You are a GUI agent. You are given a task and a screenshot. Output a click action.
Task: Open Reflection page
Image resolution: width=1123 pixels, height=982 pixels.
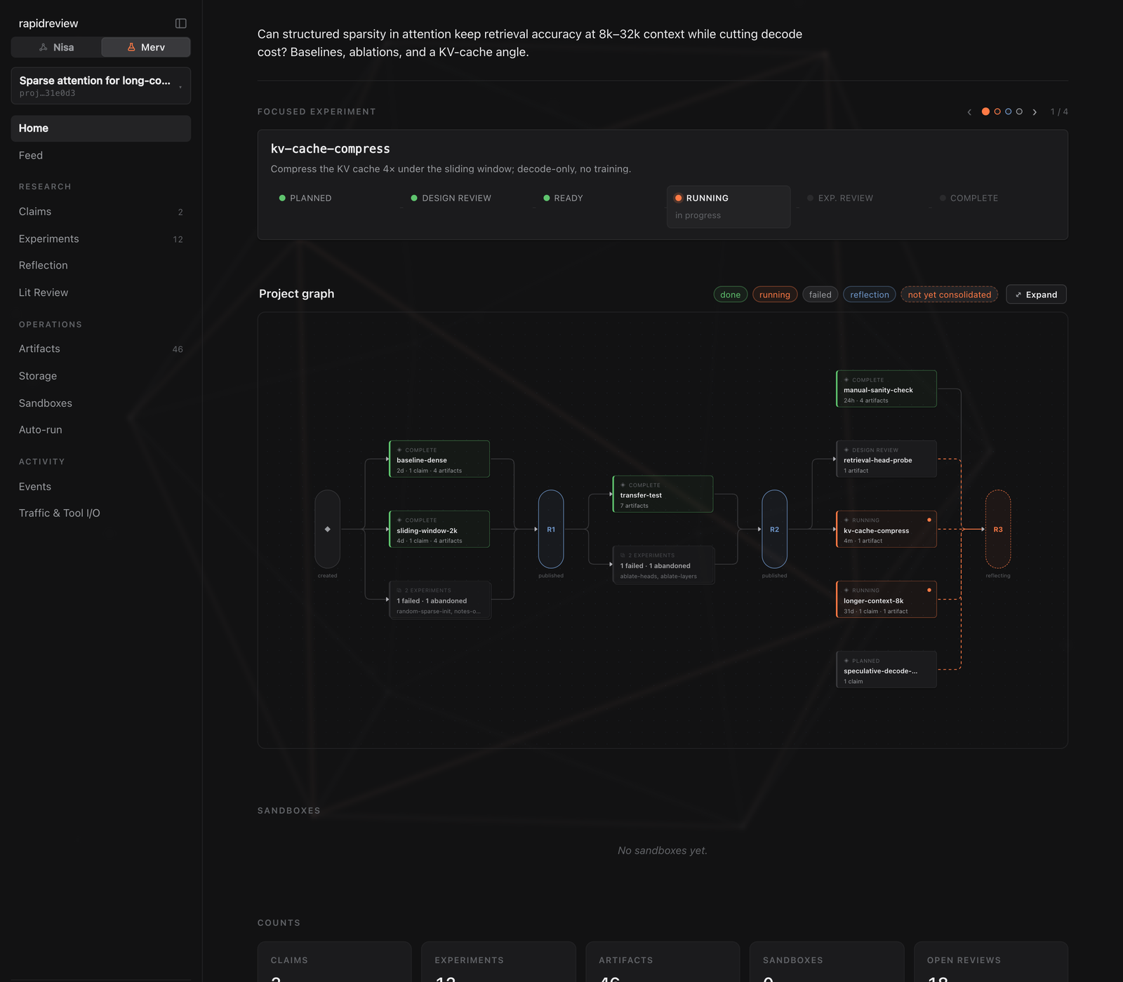point(101,266)
